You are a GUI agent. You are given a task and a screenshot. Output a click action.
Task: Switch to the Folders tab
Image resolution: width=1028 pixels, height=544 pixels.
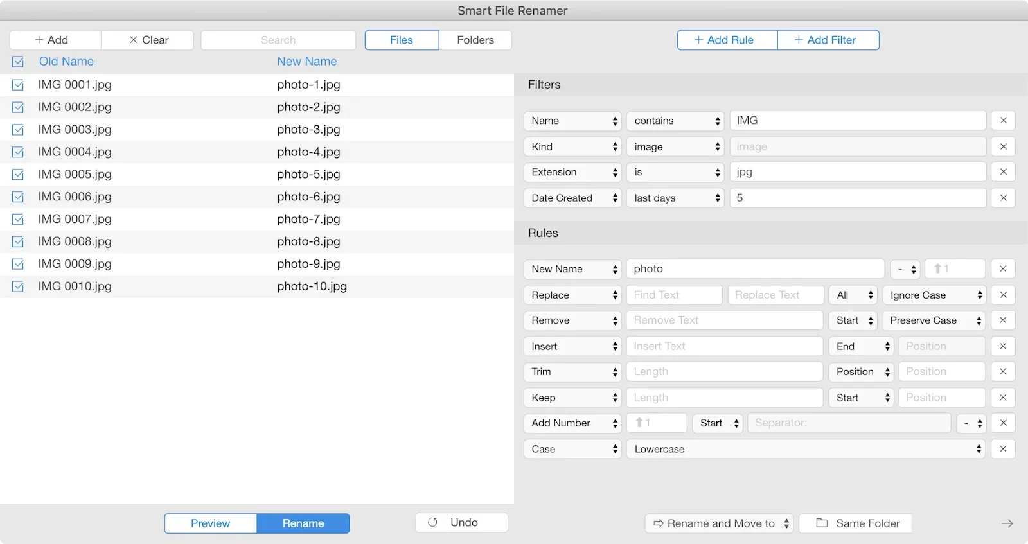coord(475,40)
